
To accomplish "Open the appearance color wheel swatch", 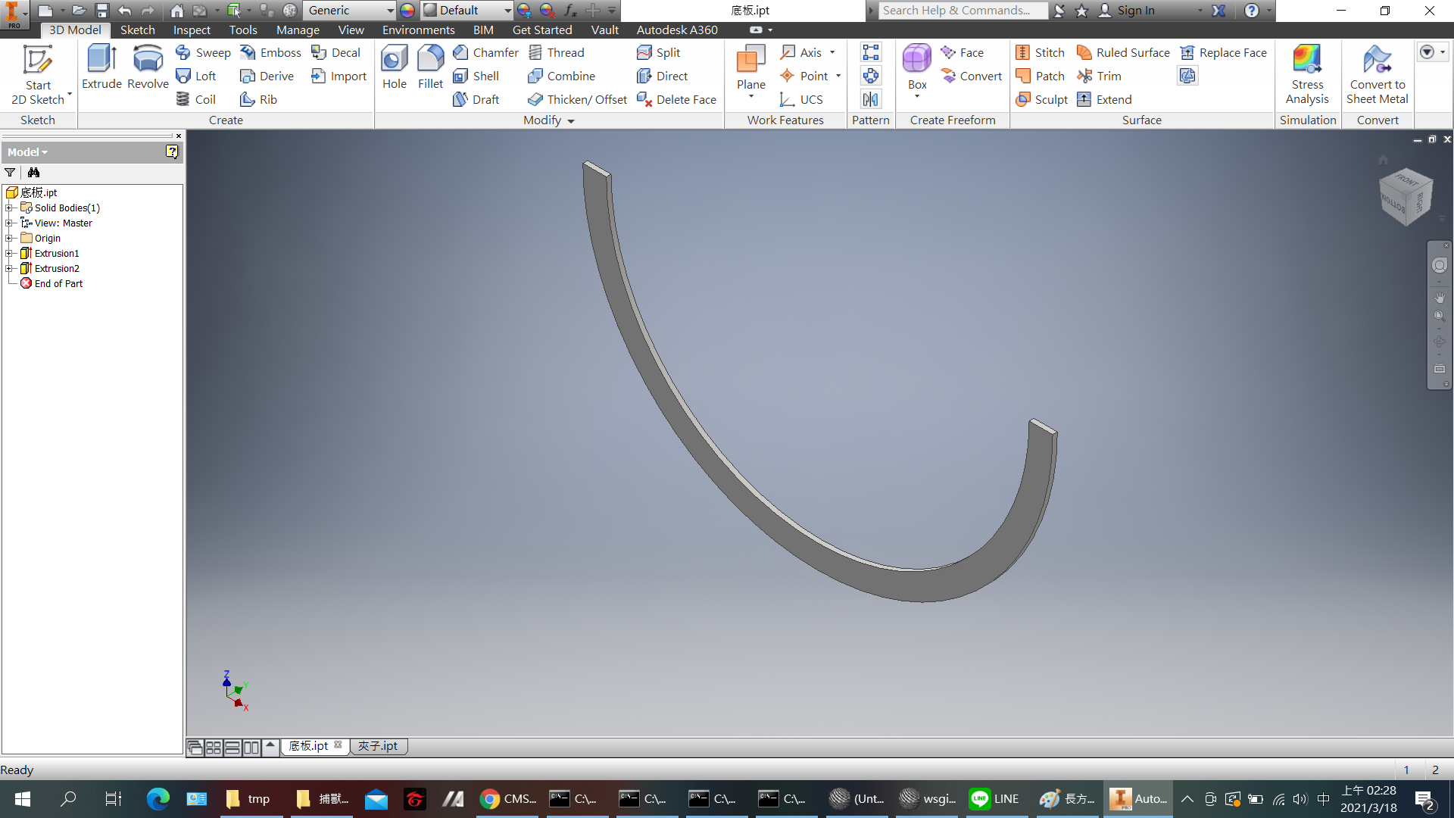I will [x=407, y=11].
